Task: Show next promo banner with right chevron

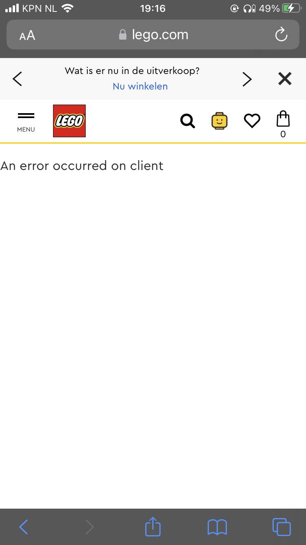Action: (x=247, y=79)
